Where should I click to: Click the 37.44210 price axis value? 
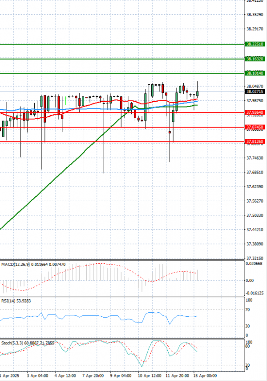[x=255, y=230]
